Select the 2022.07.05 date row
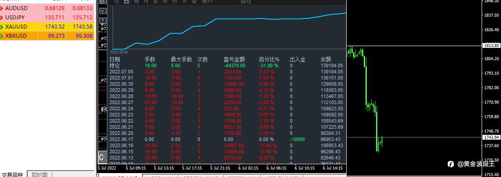This screenshot has height=177, width=501. [x=227, y=72]
